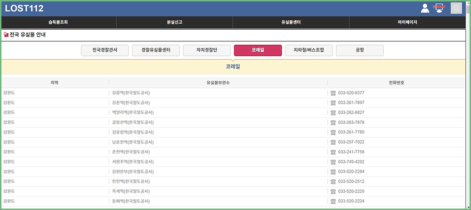471x210 pixels.
Task: Select 춘천역(한국철도공사) entry
Action: click(x=131, y=152)
